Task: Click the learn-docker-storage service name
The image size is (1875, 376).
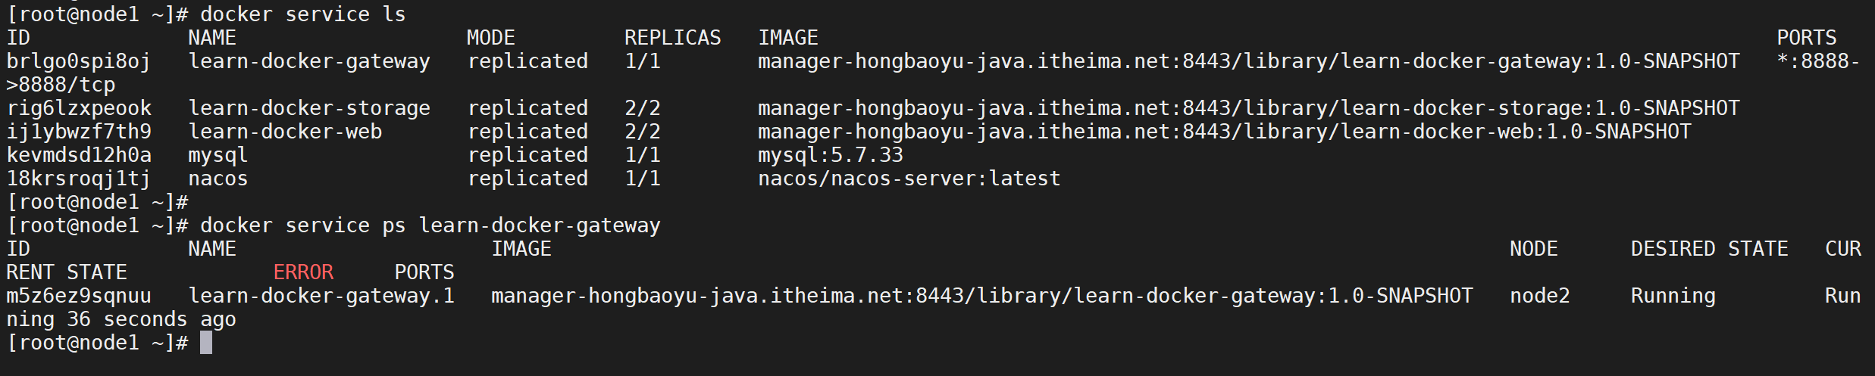Action: (x=308, y=108)
